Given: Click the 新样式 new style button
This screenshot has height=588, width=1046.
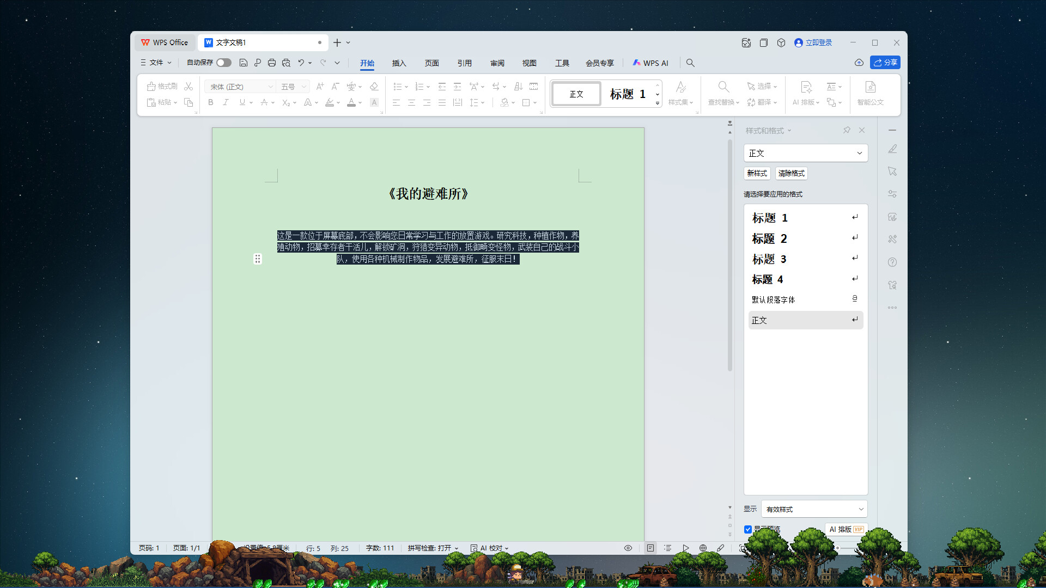Looking at the screenshot, I should point(757,173).
